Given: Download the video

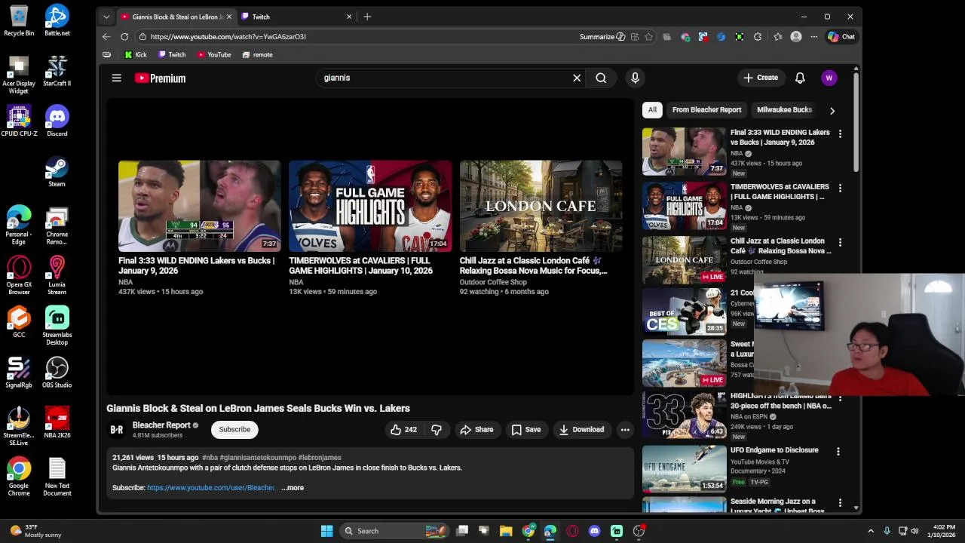Looking at the screenshot, I should click(581, 430).
